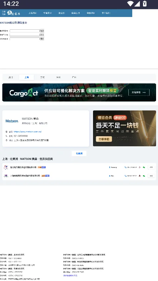Click the middle tracking query input field
This screenshot has width=158, height=281.
[25, 35]
